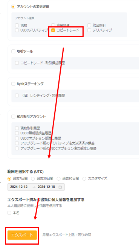139x245 pixels.
Task: Click the 範囲を選択する (UTC) heading
Action: pos(26,172)
